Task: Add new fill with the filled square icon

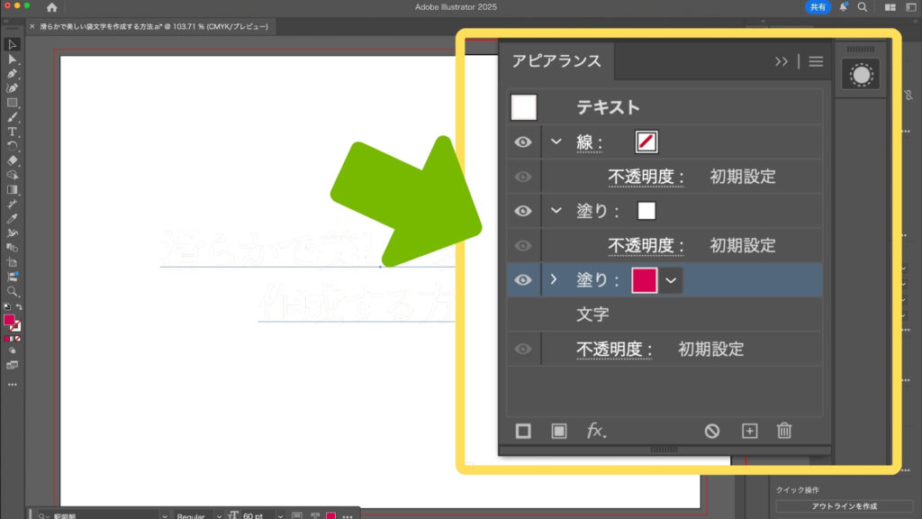Action: [559, 431]
